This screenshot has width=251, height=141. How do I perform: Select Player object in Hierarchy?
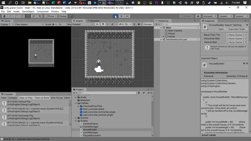171,34
